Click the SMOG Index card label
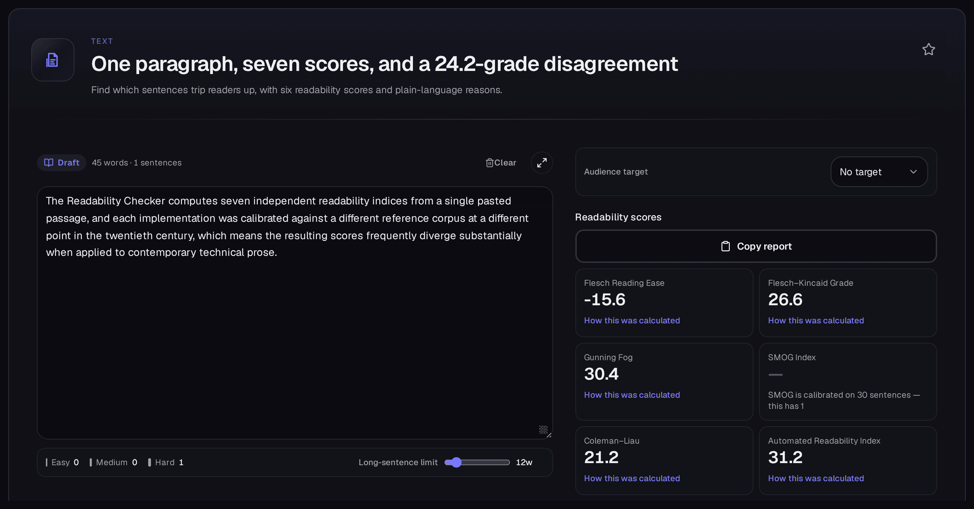This screenshot has height=509, width=974. pos(791,357)
